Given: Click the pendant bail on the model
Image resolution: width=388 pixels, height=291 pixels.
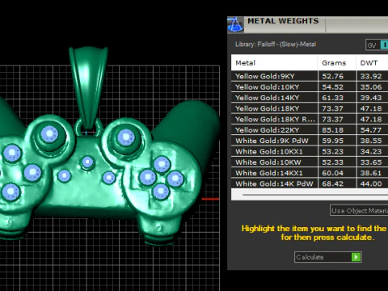Looking at the screenshot, I should pyautogui.click(x=88, y=87).
